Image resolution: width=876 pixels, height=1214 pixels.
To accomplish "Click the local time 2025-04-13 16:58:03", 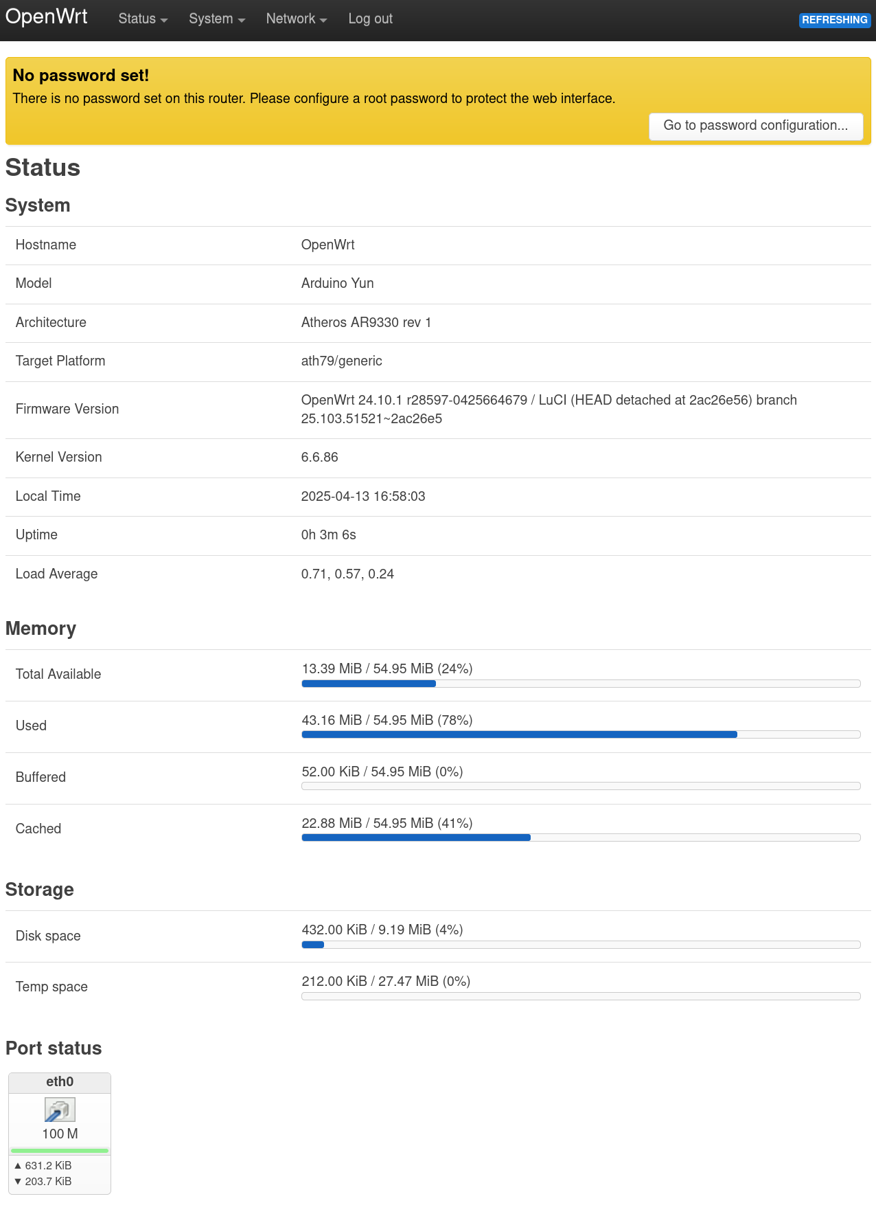I will (363, 497).
